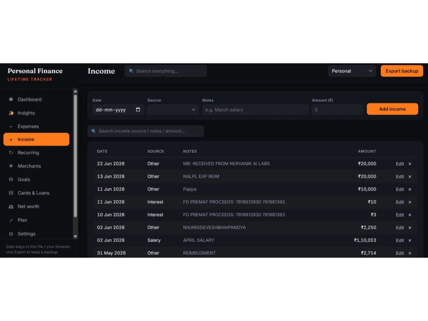Edit the MB: RECEIVED FROM NERVANIK row

400,164
